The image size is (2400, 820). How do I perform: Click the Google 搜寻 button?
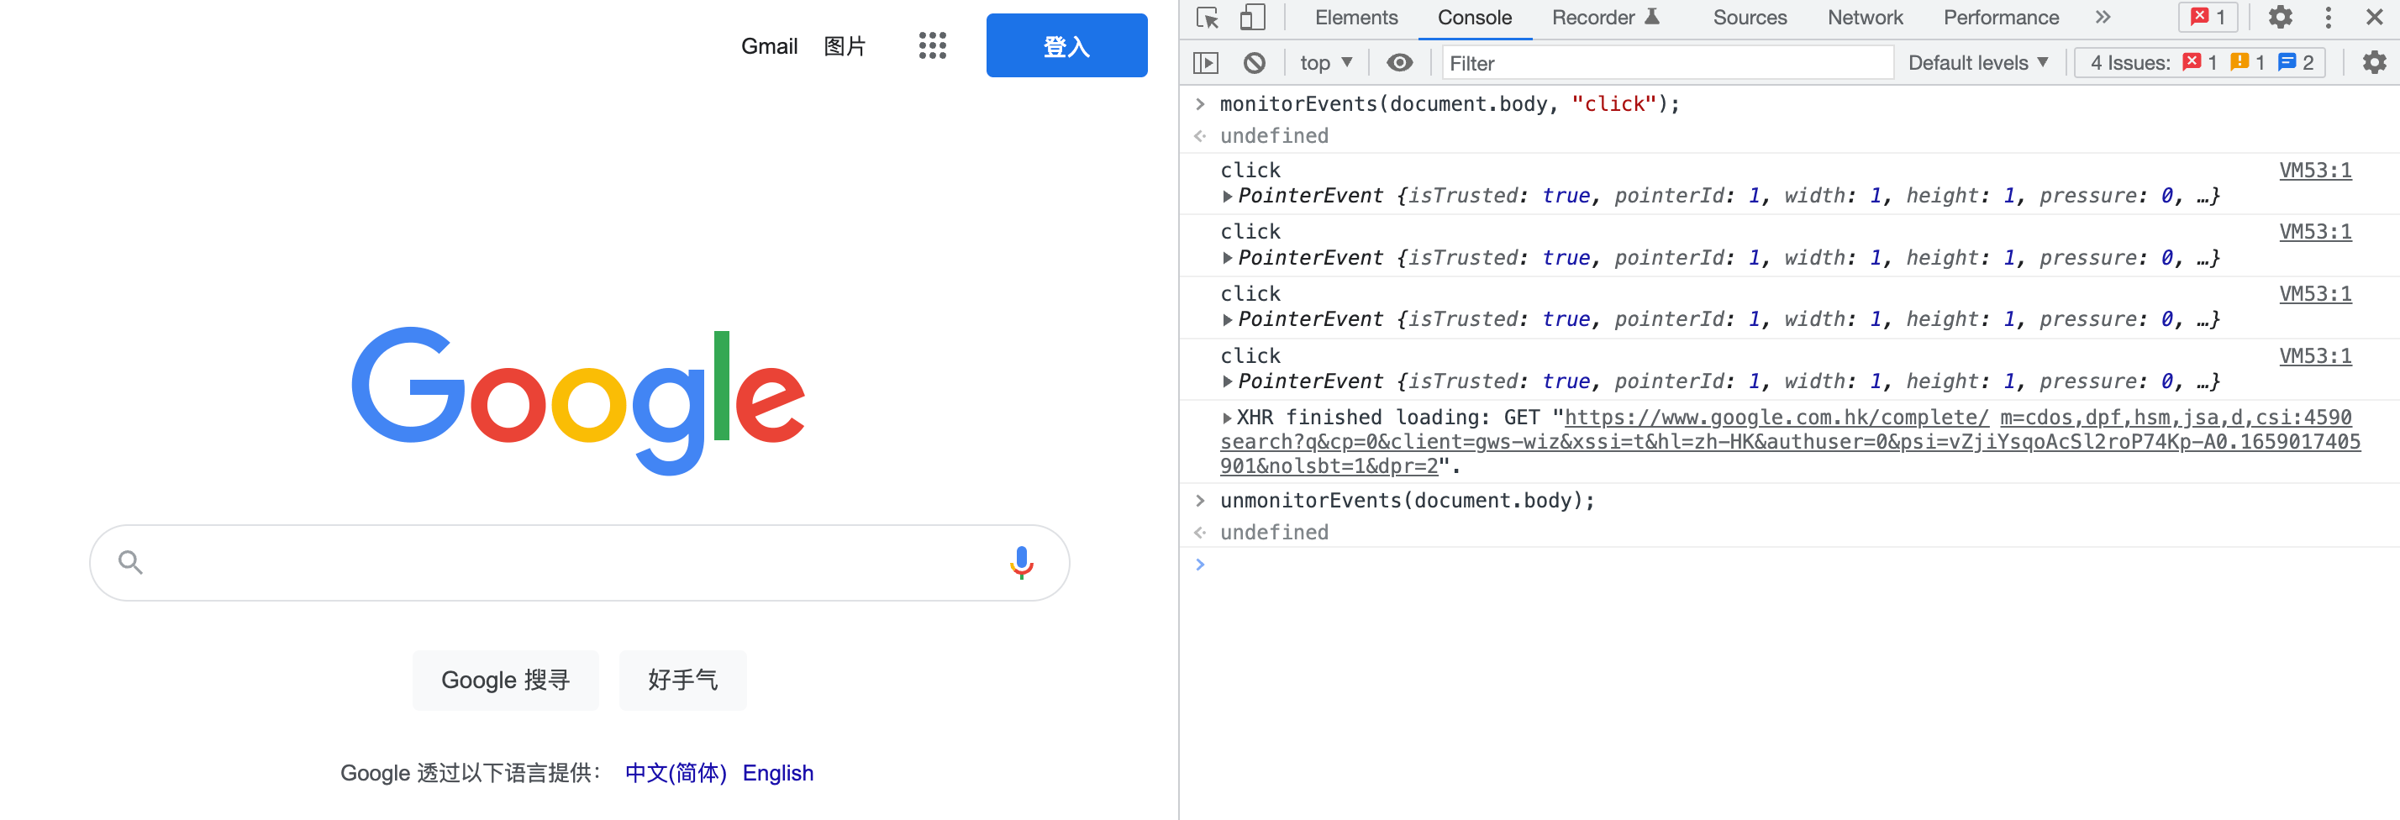(x=504, y=681)
